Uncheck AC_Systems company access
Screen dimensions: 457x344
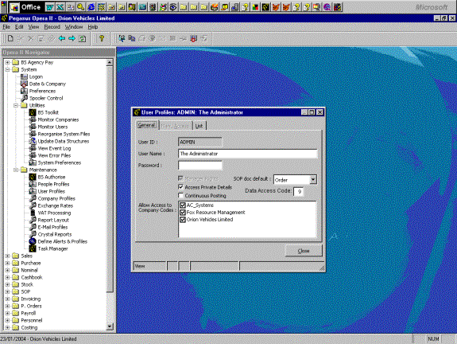coord(183,205)
